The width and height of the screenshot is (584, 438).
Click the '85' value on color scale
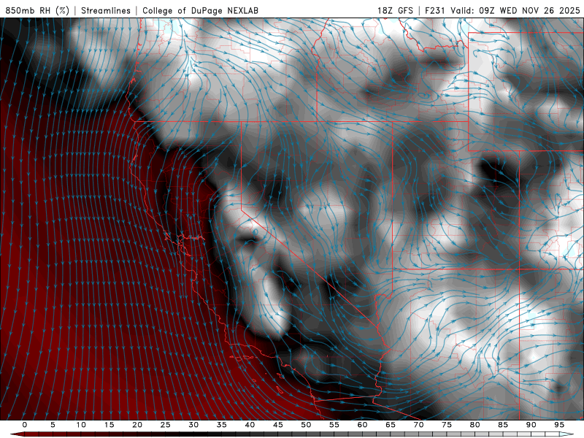click(x=503, y=425)
